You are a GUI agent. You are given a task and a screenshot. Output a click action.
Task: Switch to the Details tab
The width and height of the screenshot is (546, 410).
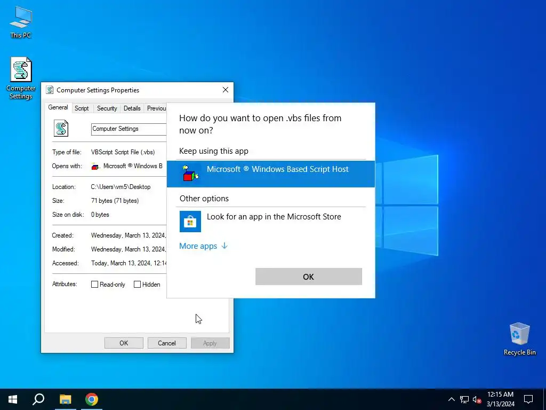click(x=132, y=108)
